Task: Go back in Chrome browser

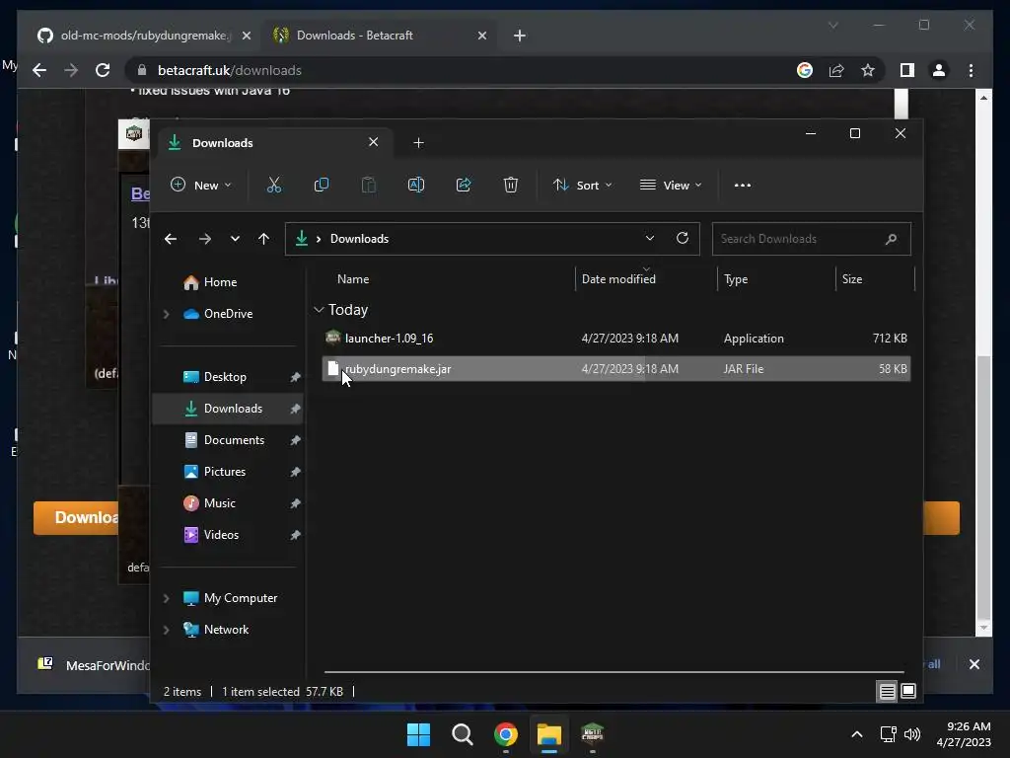Action: [x=39, y=70]
